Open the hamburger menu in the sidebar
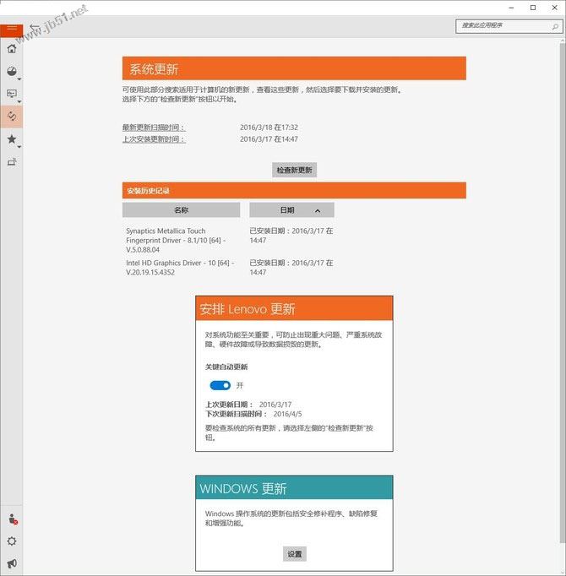 11,30
